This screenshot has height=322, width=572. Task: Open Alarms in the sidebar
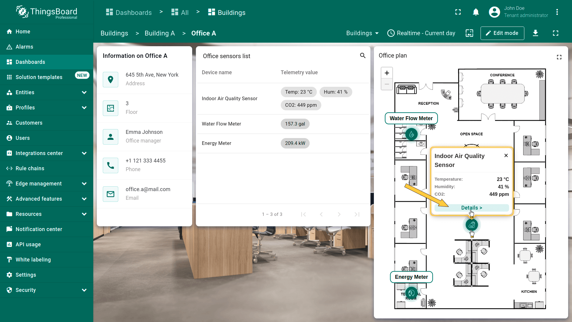pyautogui.click(x=24, y=47)
